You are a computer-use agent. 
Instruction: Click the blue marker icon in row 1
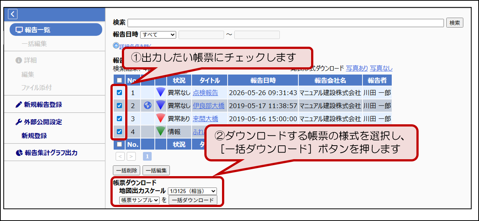pos(161,92)
